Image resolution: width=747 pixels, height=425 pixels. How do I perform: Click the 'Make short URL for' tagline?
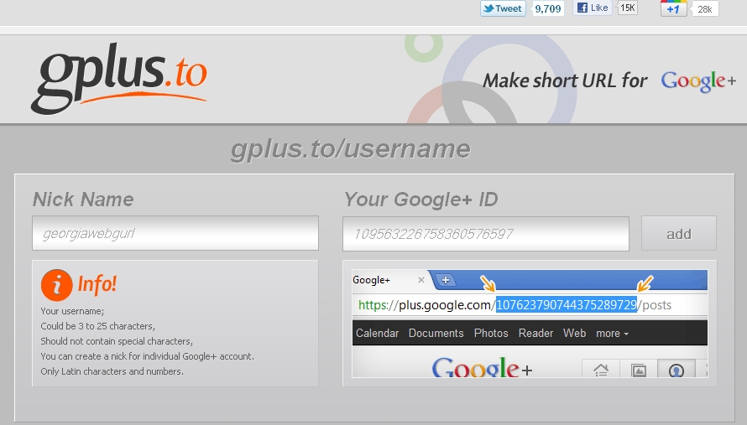566,80
